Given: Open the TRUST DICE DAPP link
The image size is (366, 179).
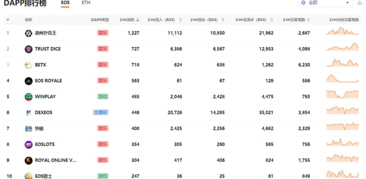Looking at the screenshot, I should pos(48,49).
